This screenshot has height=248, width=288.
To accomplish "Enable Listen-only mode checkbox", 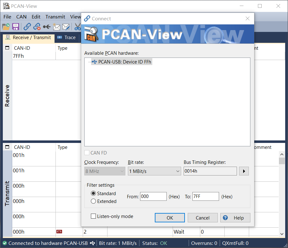I will click(x=93, y=216).
